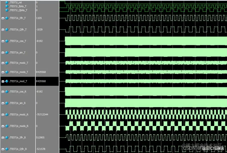The height and width of the screenshot is (153, 227).
Task: Click the value 512905 of o_Ifir_R
Action: tap(40, 137)
